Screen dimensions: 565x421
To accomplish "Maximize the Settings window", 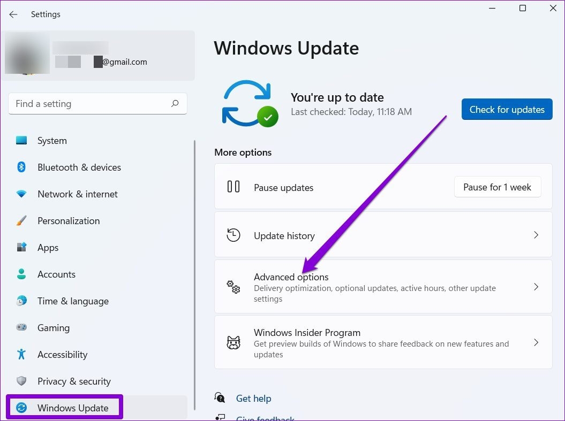I will pos(523,8).
